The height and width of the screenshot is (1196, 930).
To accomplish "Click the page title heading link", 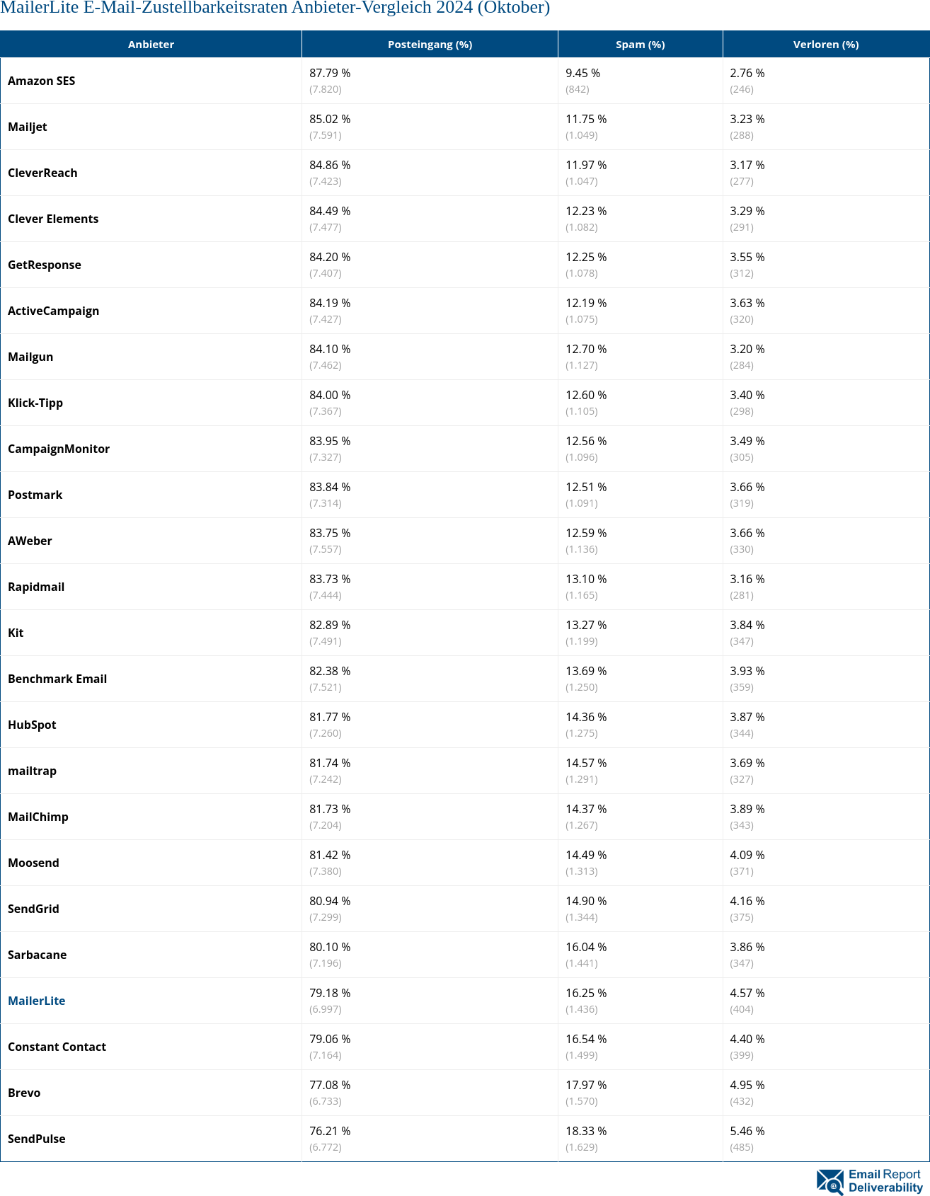I will click(275, 8).
